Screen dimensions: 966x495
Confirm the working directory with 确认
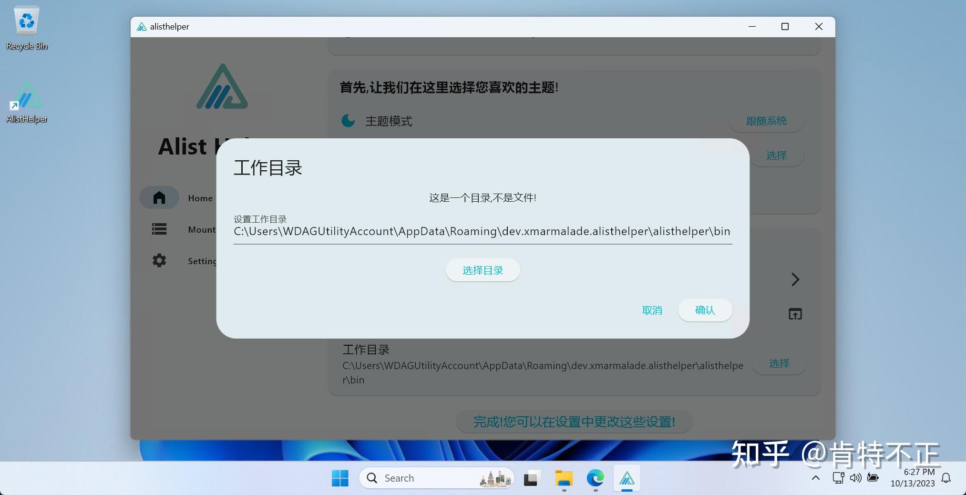(705, 310)
